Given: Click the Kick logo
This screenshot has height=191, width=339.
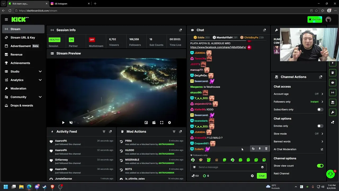Looking at the screenshot, I should coord(20,19).
